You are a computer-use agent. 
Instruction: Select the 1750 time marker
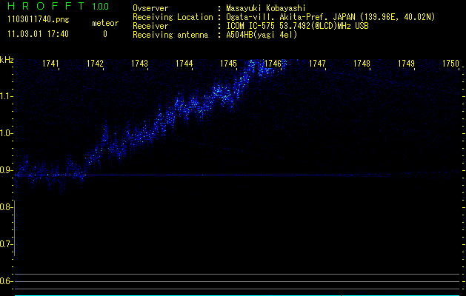coord(450,64)
